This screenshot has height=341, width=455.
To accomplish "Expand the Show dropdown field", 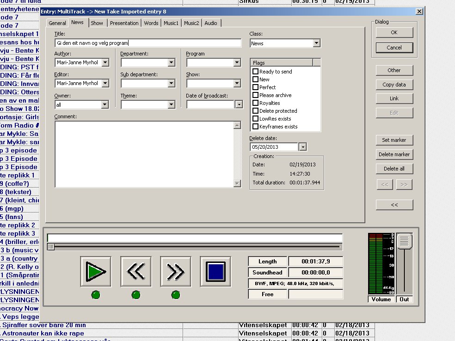I will (237, 83).
